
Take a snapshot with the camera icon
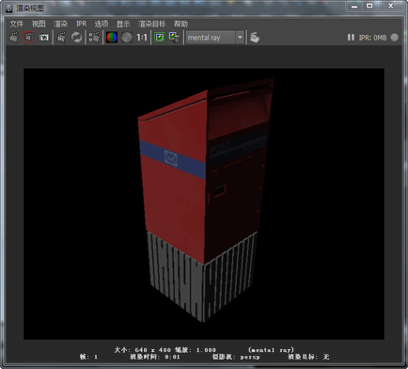pyautogui.click(x=43, y=38)
